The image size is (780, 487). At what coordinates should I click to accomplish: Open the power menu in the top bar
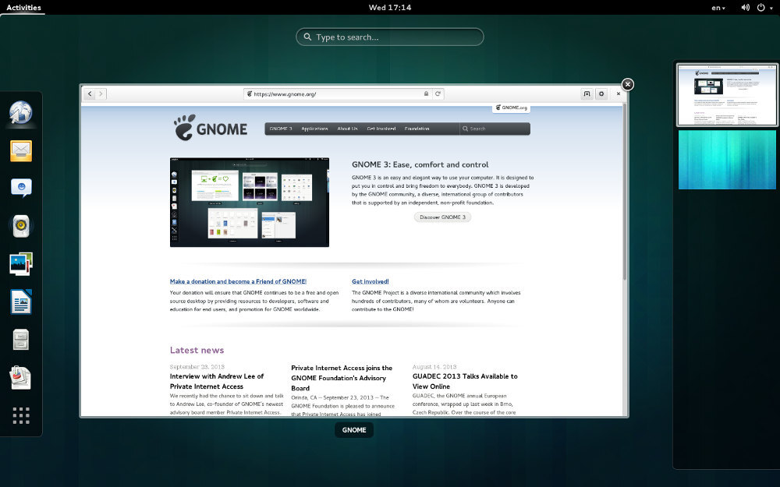point(762,7)
